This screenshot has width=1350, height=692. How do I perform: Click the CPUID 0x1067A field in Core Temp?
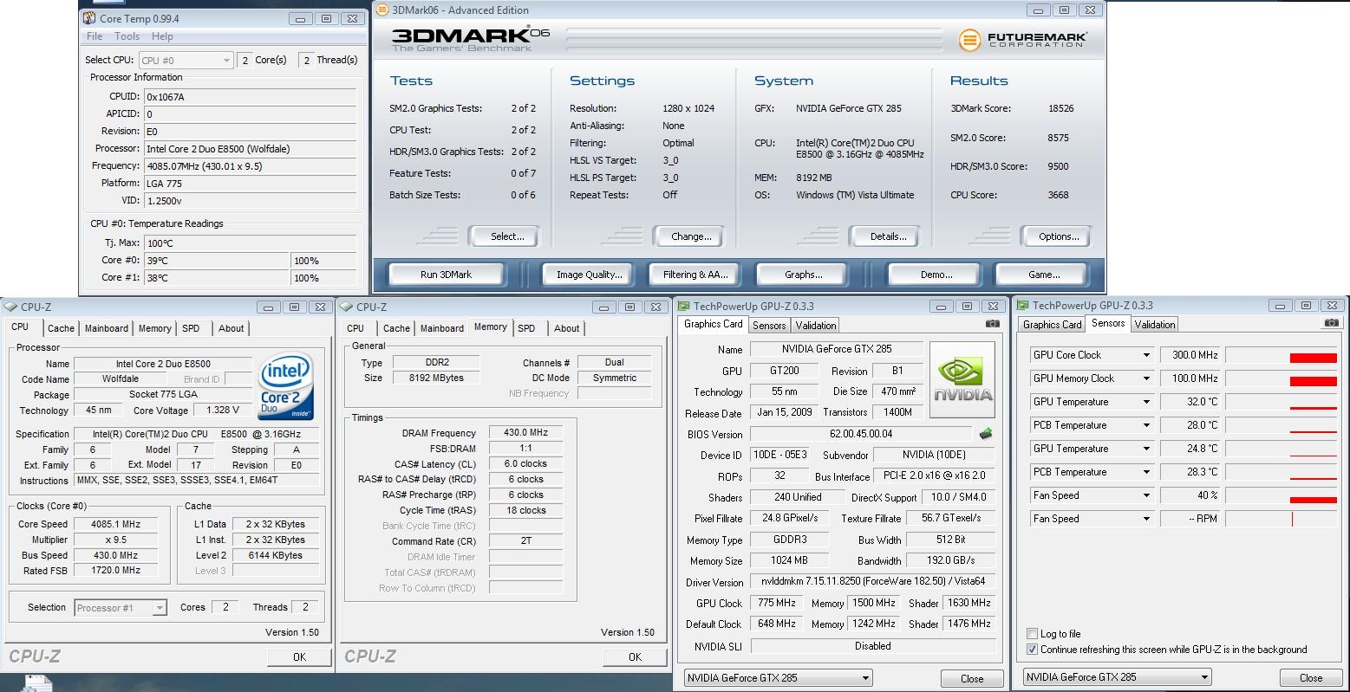pyautogui.click(x=250, y=97)
